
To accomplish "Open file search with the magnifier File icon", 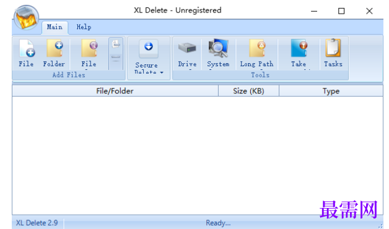I will [x=89, y=53].
